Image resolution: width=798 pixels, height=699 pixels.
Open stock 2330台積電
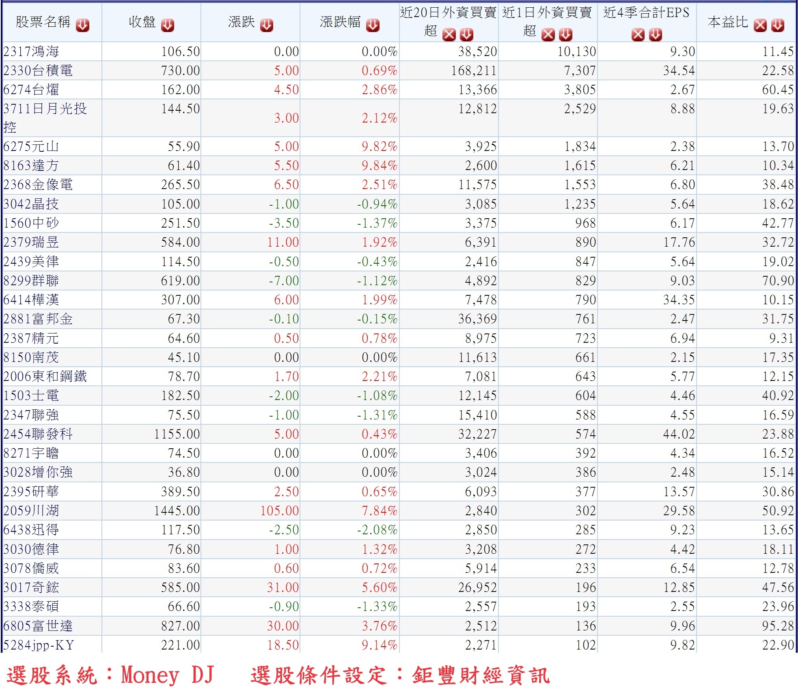[38, 71]
